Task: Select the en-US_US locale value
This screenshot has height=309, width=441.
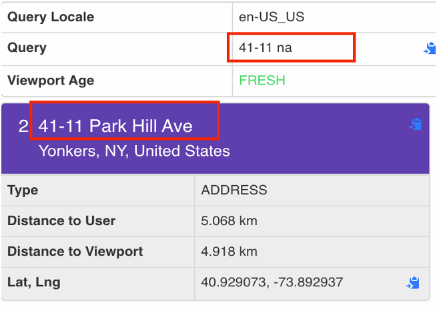Action: pos(272,17)
